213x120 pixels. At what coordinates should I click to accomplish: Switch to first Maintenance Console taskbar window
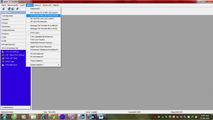tap(82, 117)
